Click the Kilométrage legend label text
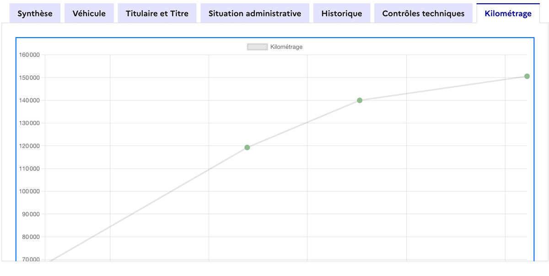This screenshot has height=276, width=549. point(286,47)
